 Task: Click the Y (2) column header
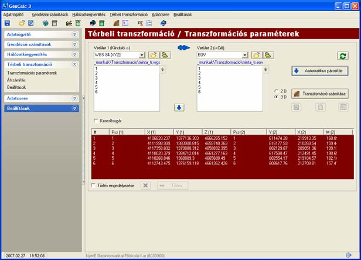coord(281,132)
